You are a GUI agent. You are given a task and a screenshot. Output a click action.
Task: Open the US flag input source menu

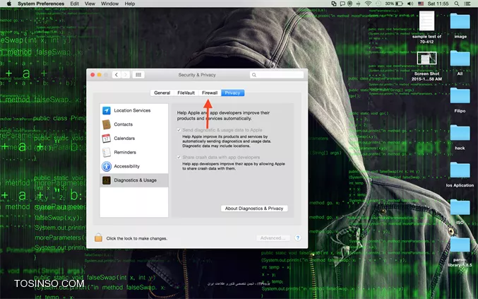(421, 4)
